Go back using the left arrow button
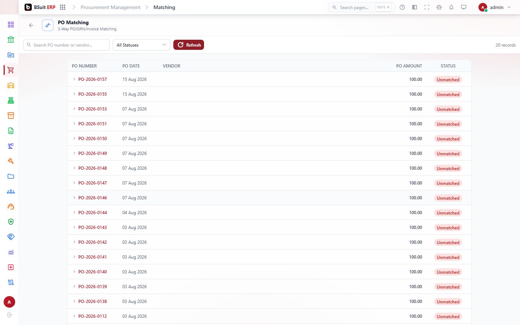Image resolution: width=520 pixels, height=325 pixels. tap(31, 25)
